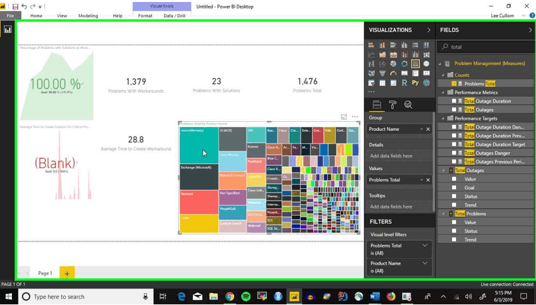The image size is (536, 305).
Task: Click the Undo arrow icon
Action: click(x=24, y=7)
